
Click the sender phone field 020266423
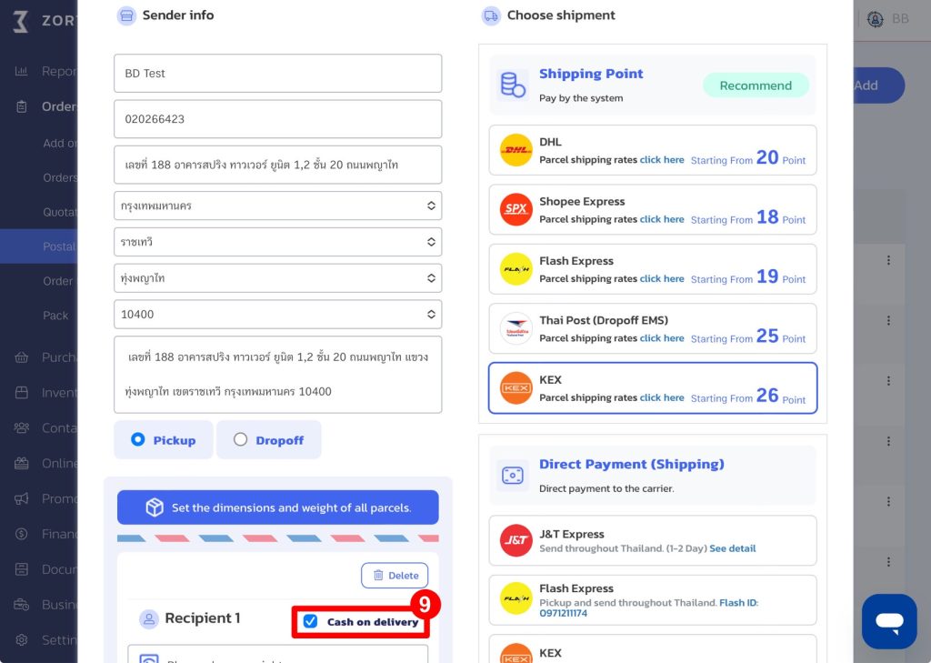click(278, 119)
